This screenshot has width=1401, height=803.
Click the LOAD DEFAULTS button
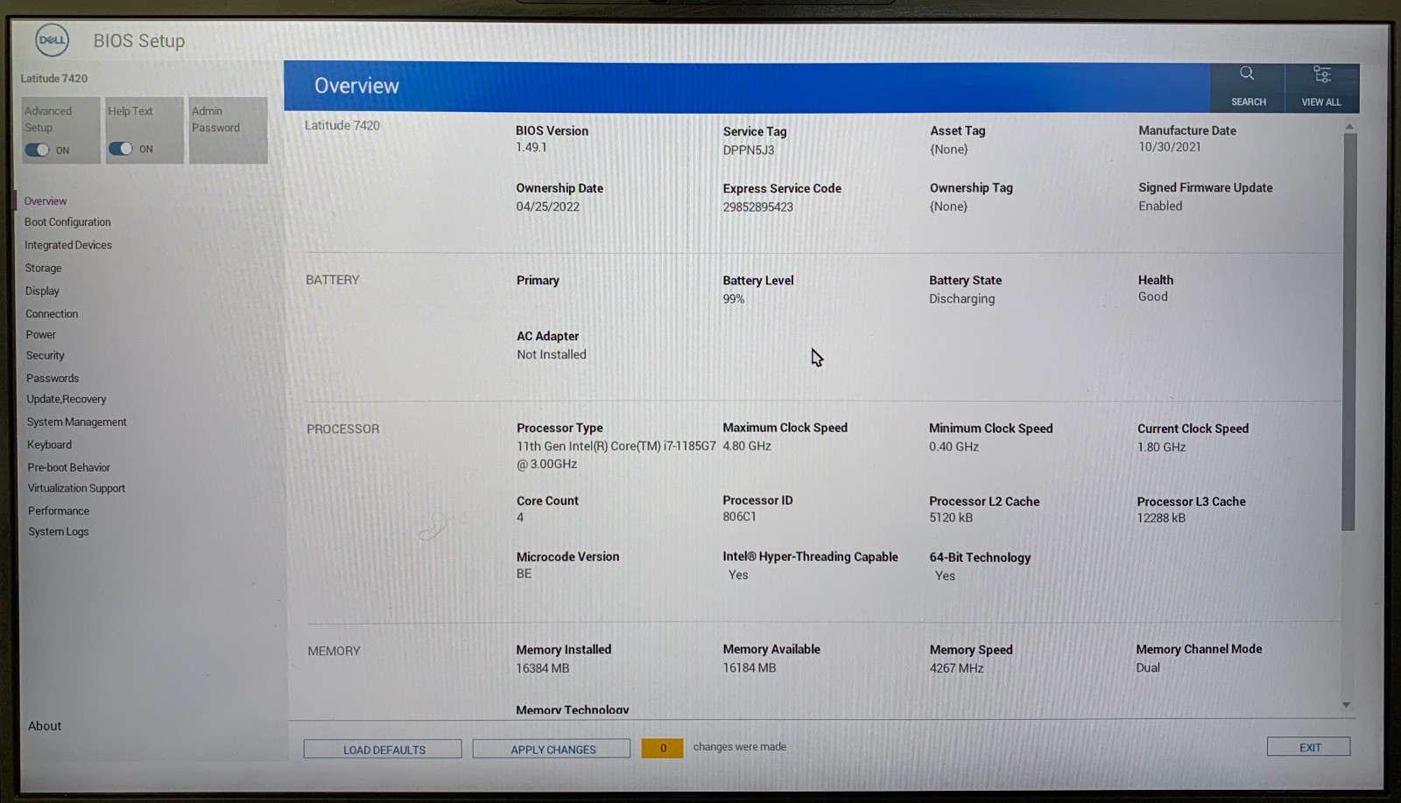coord(383,749)
